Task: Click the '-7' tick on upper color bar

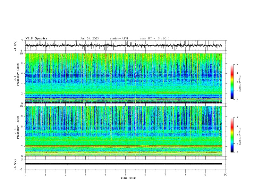Action: (x=237, y=99)
